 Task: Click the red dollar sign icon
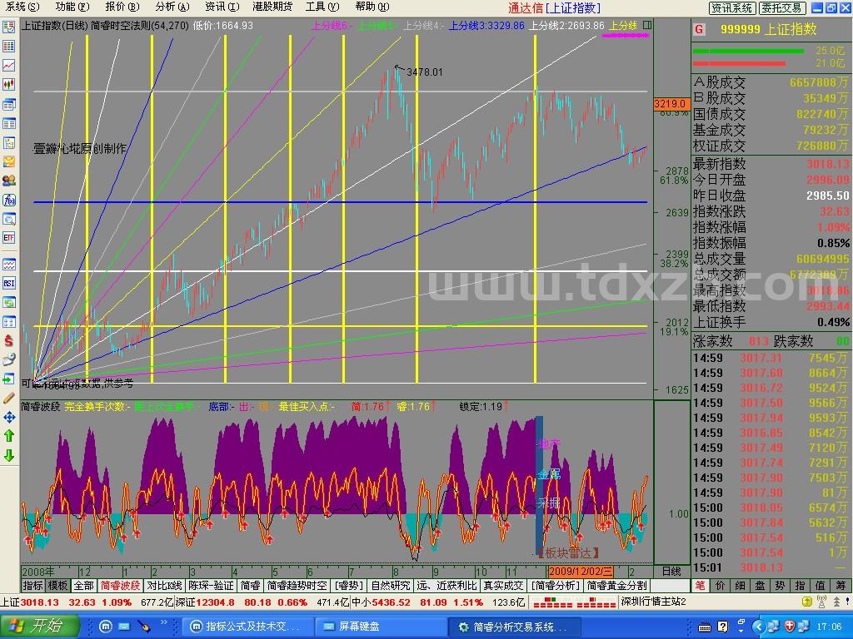point(8,340)
